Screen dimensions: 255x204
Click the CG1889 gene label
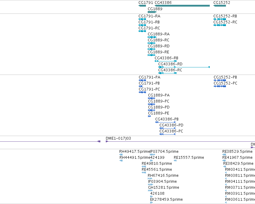click(x=155, y=9)
